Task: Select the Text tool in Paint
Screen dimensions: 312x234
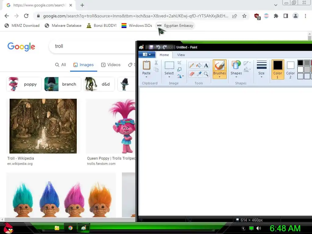Action: pyautogui.click(x=206, y=65)
